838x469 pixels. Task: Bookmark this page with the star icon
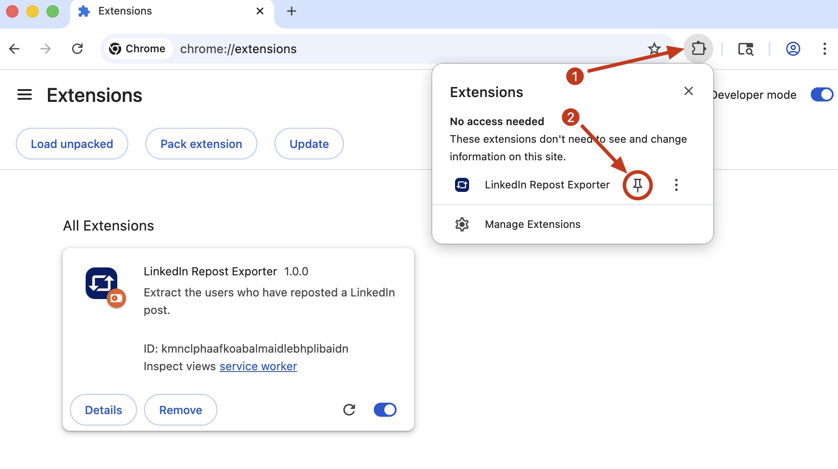pyautogui.click(x=654, y=49)
